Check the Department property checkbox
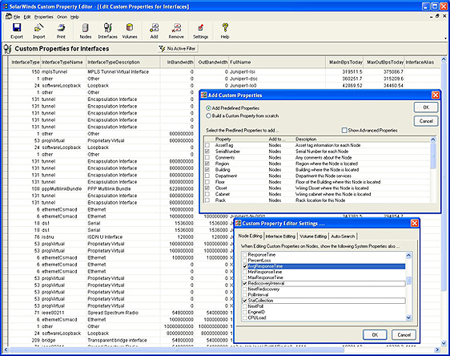 pos(207,176)
